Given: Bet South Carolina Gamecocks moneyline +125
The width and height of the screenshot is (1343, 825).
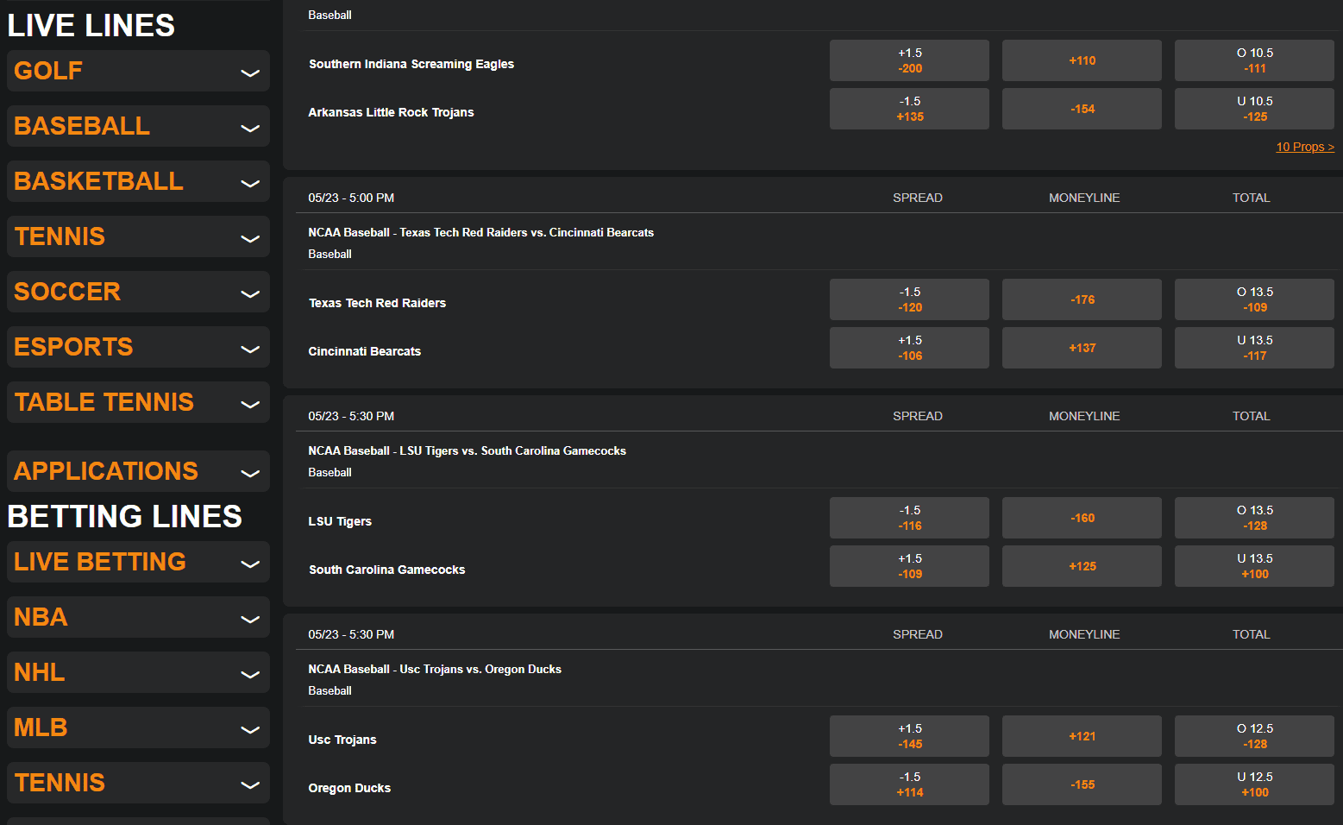Looking at the screenshot, I should point(1082,565).
